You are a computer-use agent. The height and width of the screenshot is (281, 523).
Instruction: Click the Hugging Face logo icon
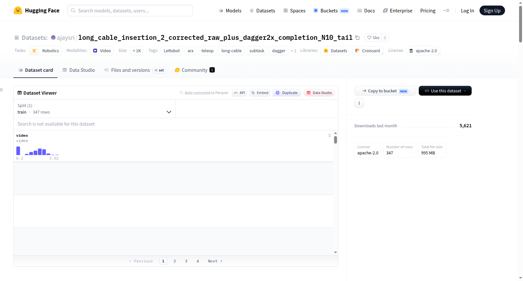(x=18, y=10)
